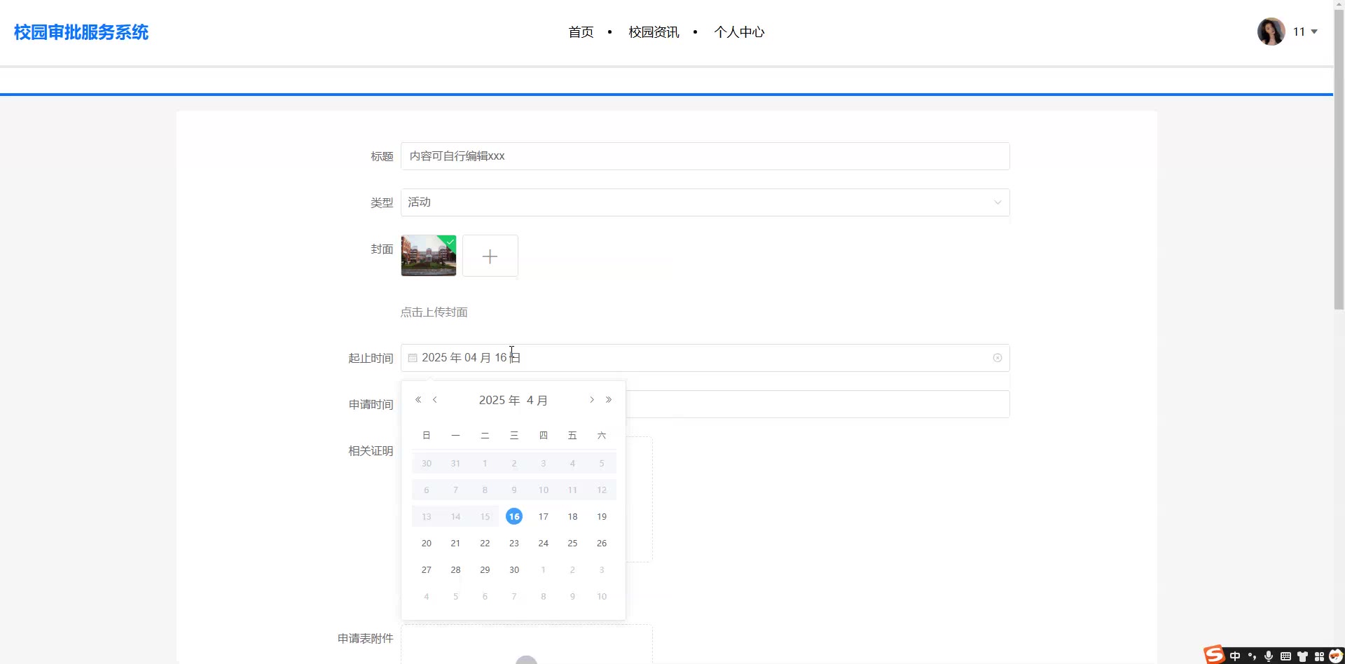Open user menu arrow next to 11
The height and width of the screenshot is (664, 1345).
[1314, 32]
